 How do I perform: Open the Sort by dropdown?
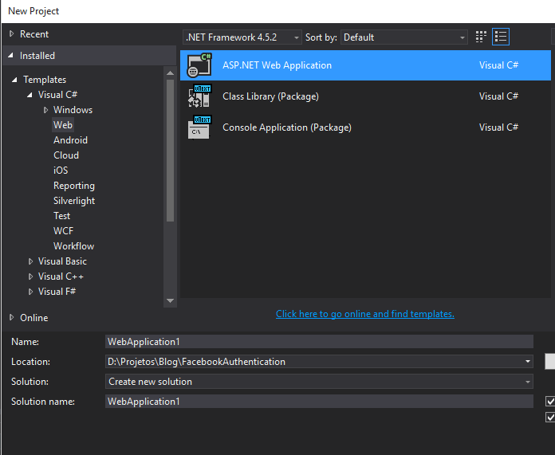[x=405, y=37]
